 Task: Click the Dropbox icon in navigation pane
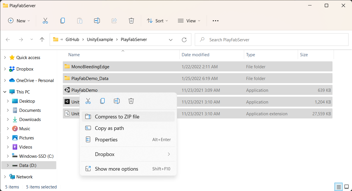click(12, 69)
